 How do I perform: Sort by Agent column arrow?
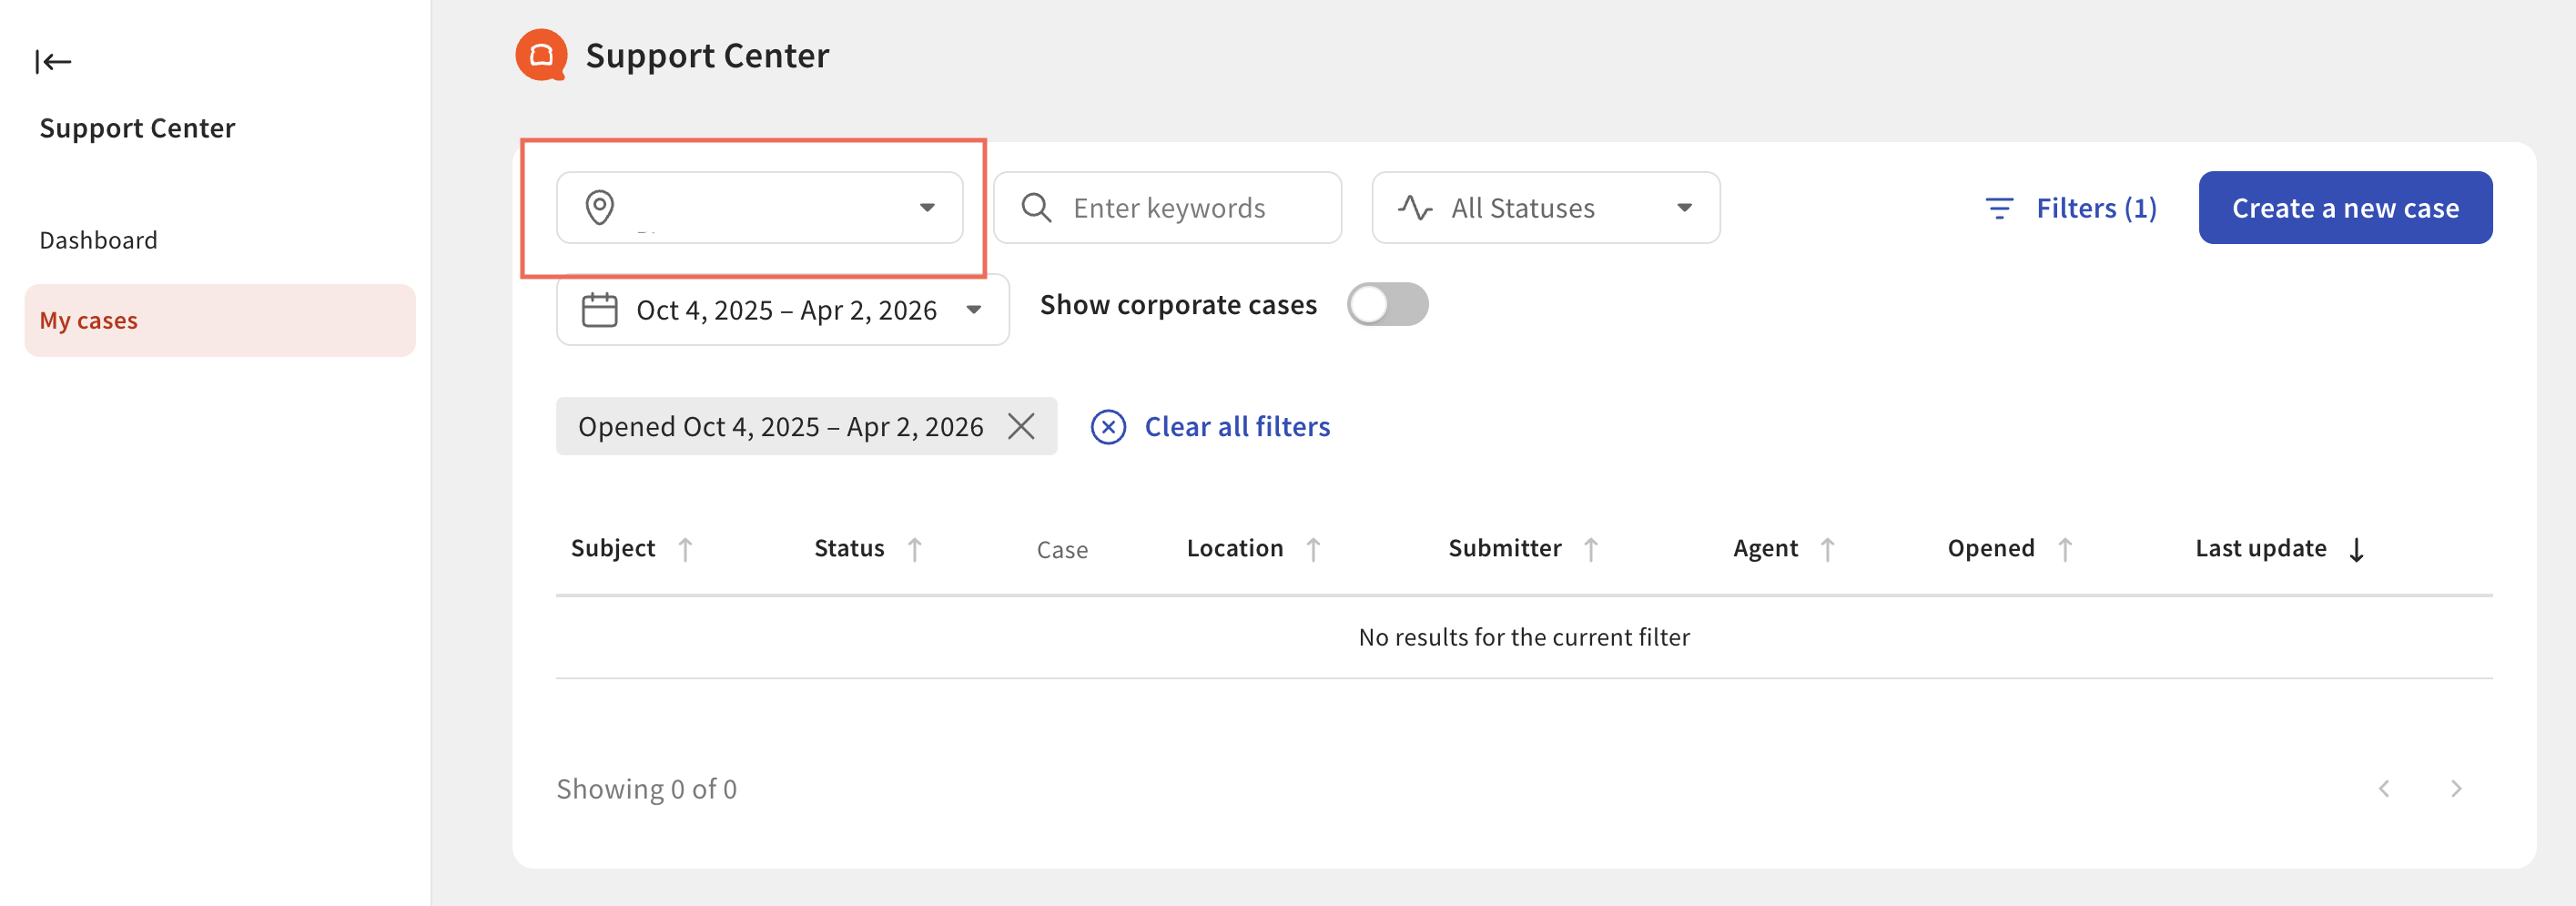pyautogui.click(x=1827, y=549)
